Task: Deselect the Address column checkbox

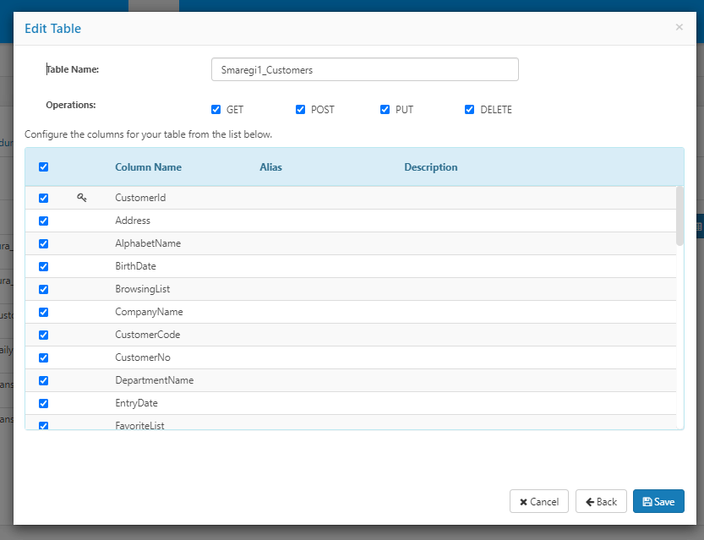Action: coord(44,221)
